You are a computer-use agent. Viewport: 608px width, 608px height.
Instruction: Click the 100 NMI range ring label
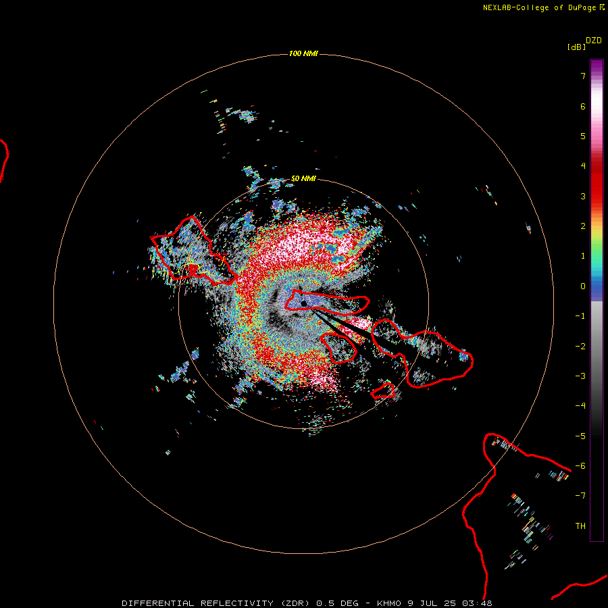[x=303, y=53]
